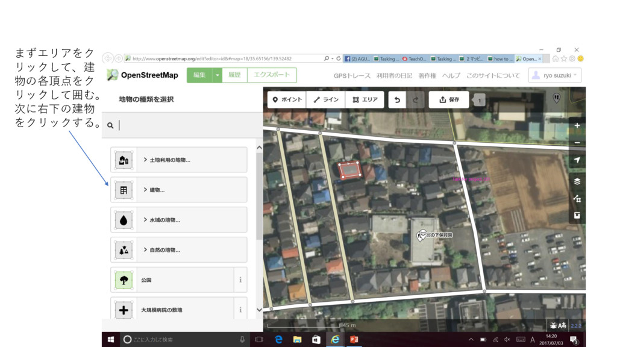This screenshot has height=347, width=617.
Task: Zoom out of the map with the minus button
Action: (577, 143)
